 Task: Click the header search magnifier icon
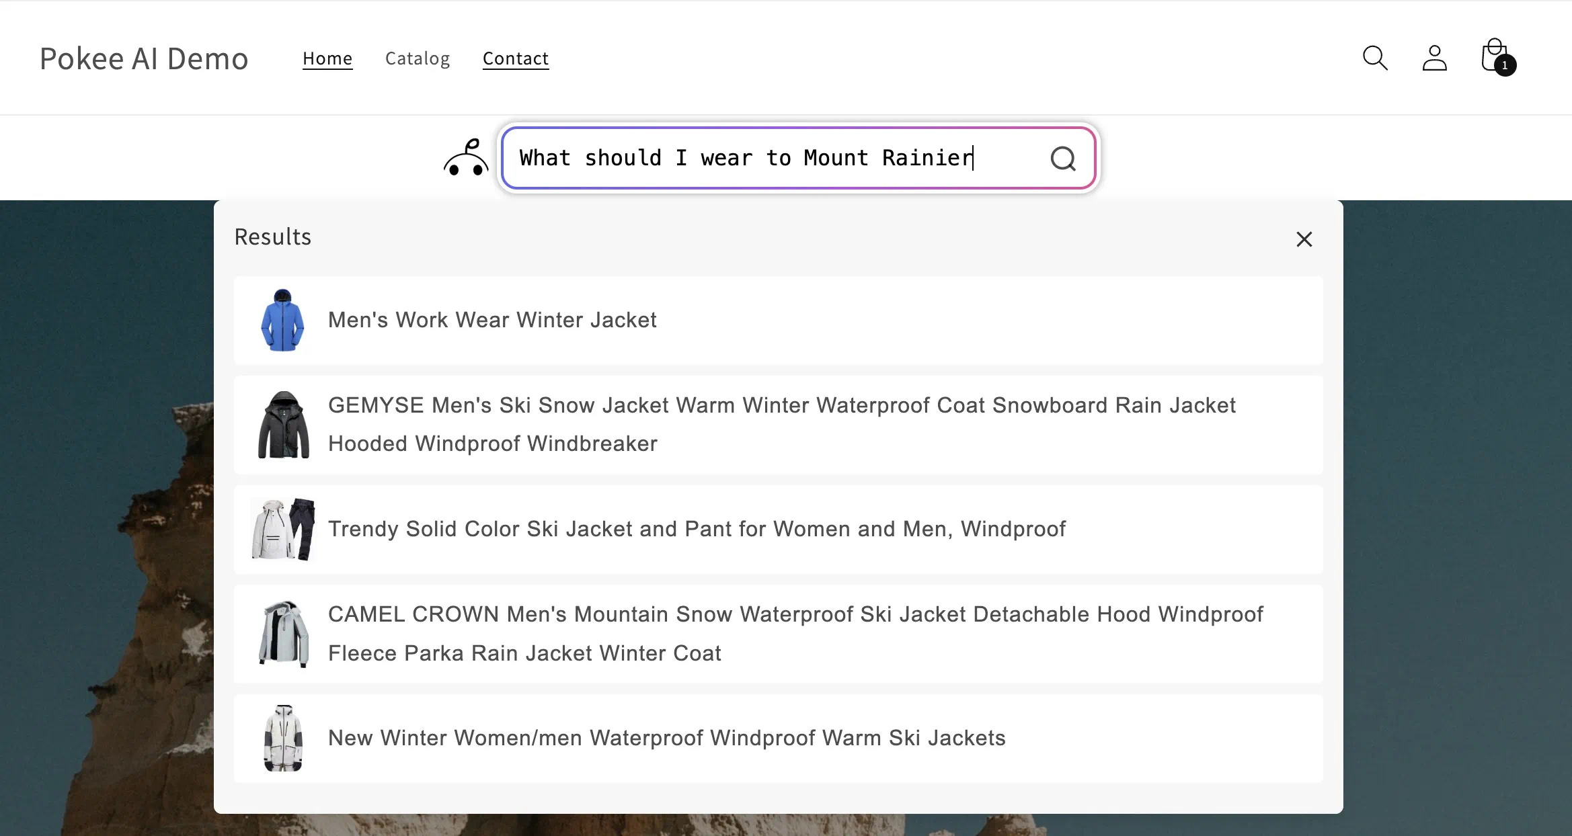1375,58
